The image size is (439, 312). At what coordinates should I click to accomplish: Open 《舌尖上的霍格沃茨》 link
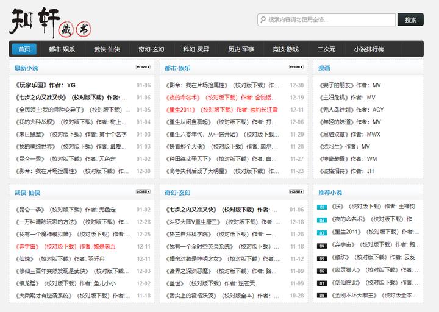click(x=223, y=296)
